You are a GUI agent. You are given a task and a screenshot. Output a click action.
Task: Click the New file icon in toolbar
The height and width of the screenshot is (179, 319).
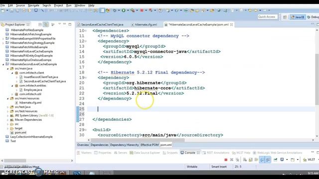3,10
